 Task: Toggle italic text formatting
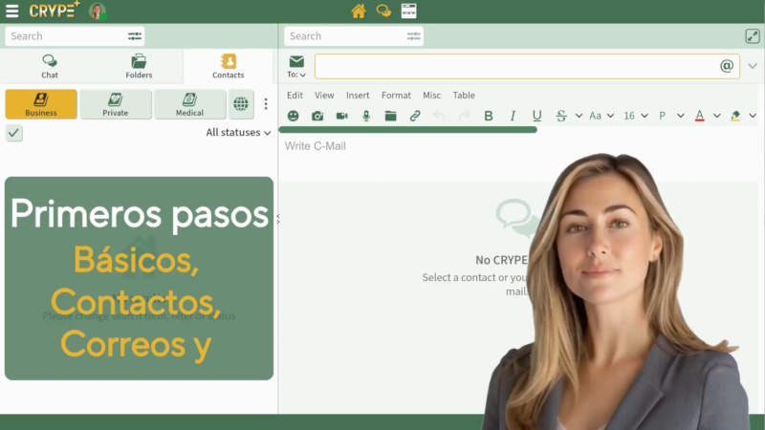coord(513,116)
